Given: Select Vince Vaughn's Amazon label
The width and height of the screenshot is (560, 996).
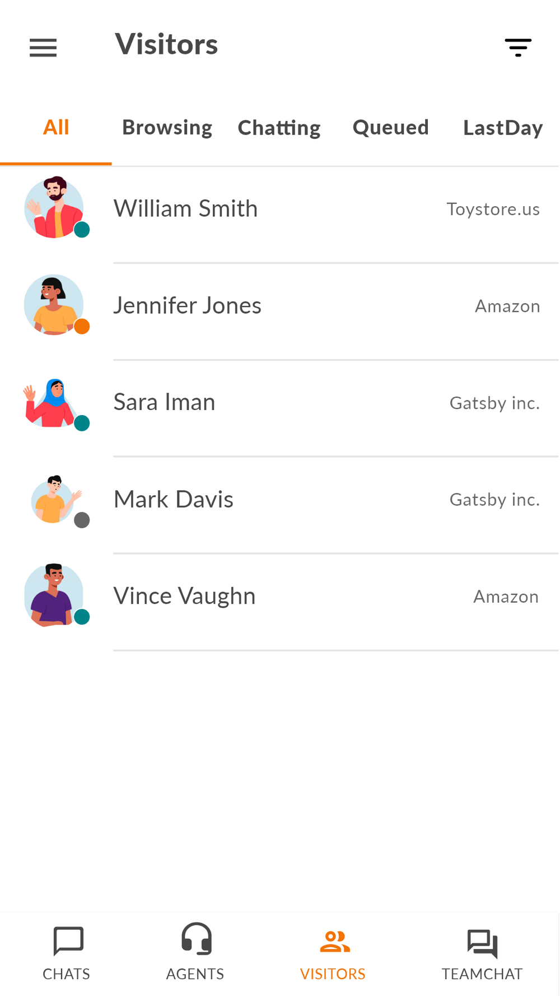Looking at the screenshot, I should point(506,597).
